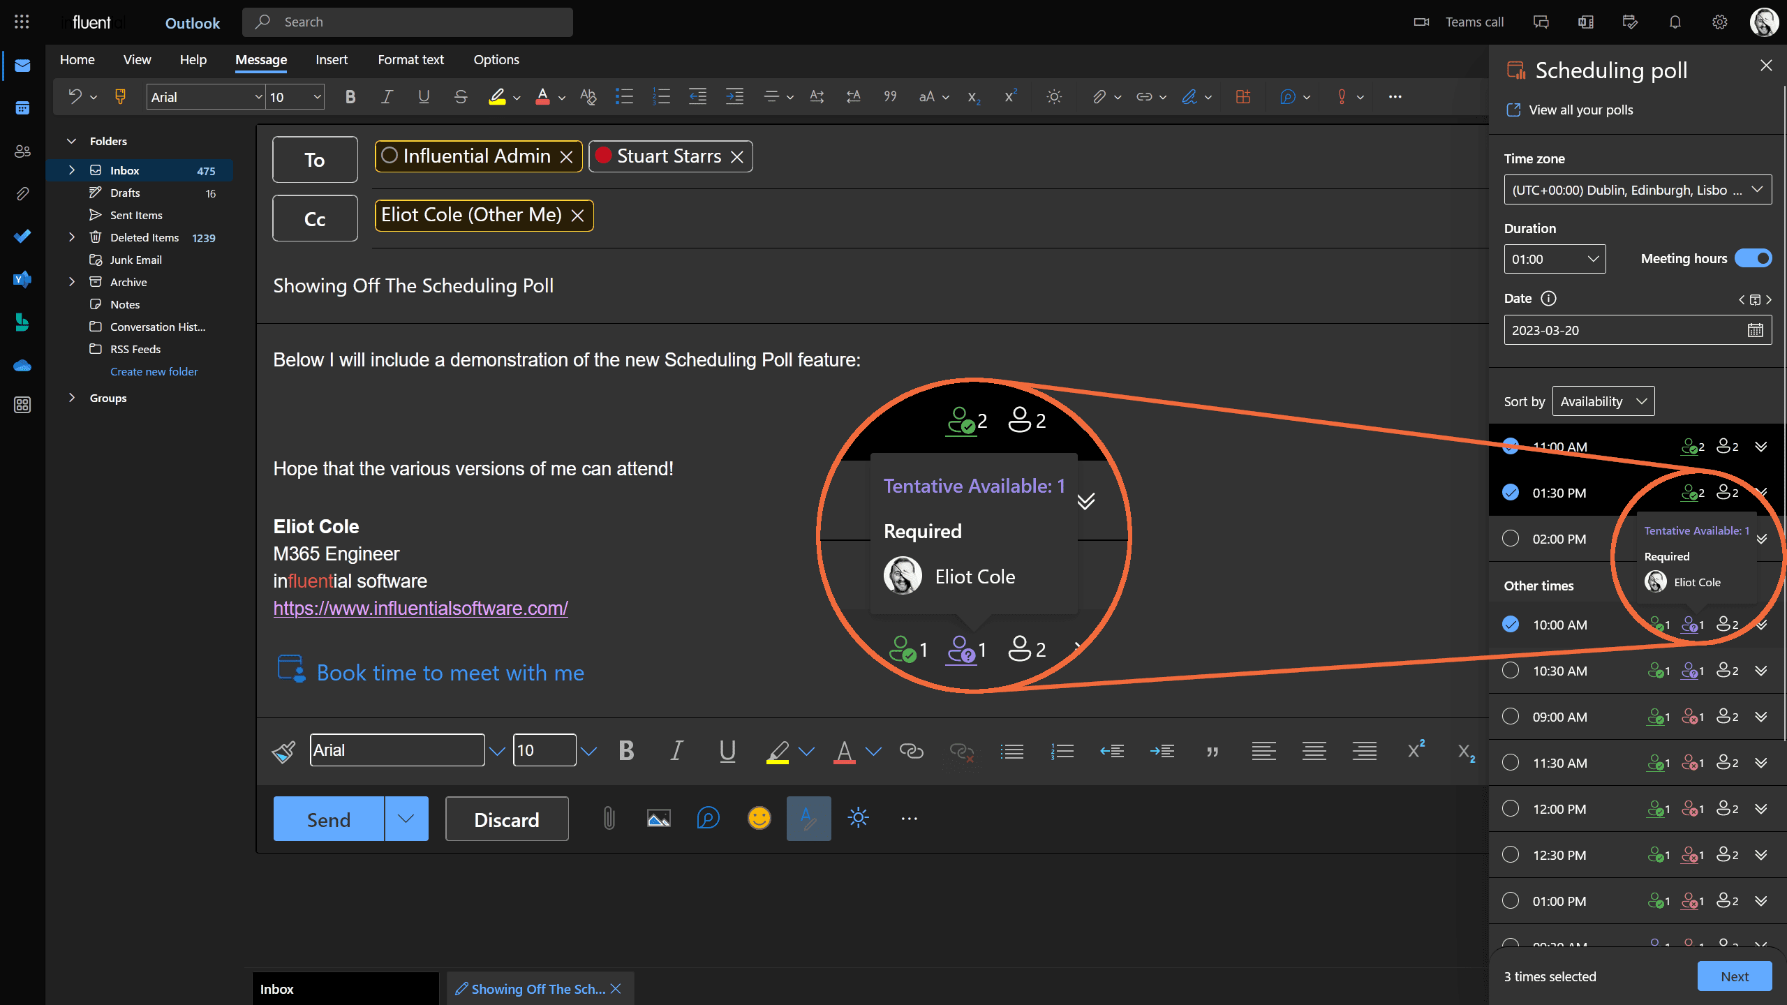Open the OneDrive cloud app
Viewport: 1787px width, 1005px height.
22,365
